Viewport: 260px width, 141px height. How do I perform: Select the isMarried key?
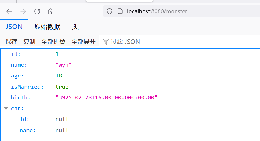click(27, 87)
